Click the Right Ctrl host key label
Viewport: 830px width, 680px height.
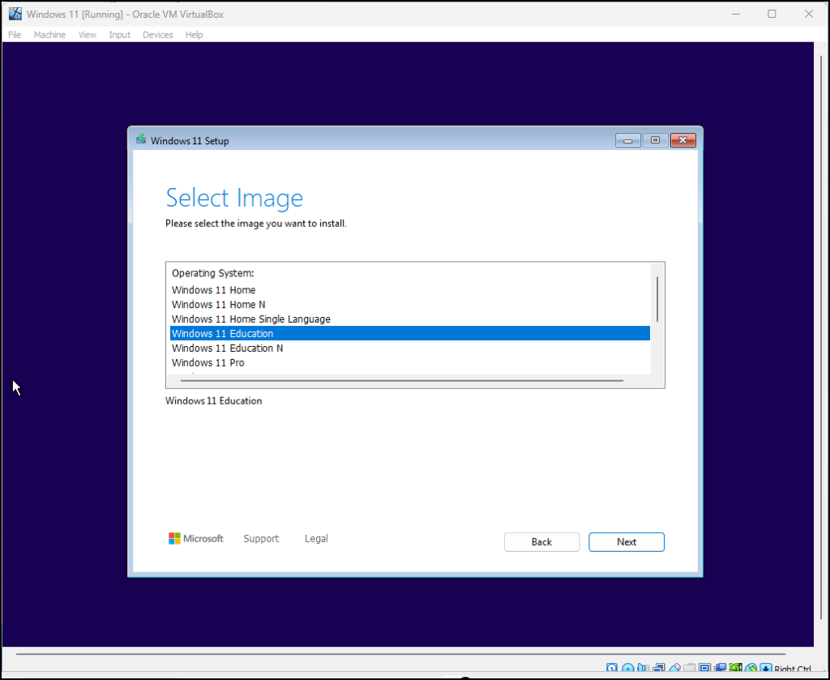tap(793, 670)
